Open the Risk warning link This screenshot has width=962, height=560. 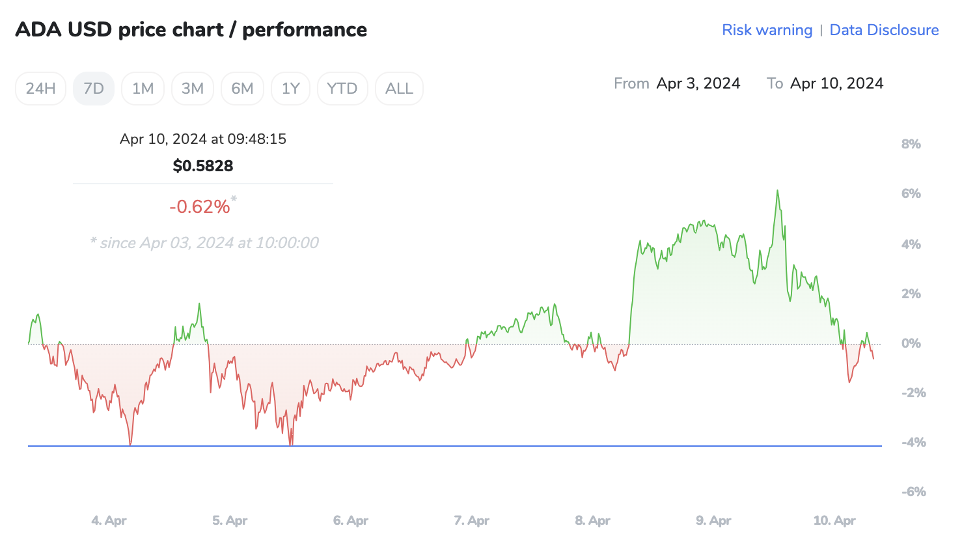(x=767, y=30)
